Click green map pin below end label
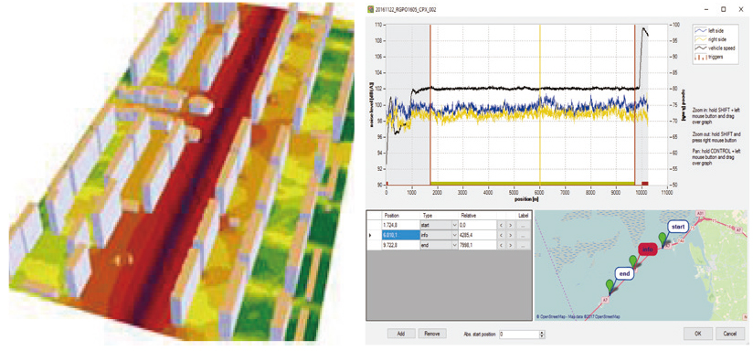The width and height of the screenshot is (753, 351). [x=610, y=287]
